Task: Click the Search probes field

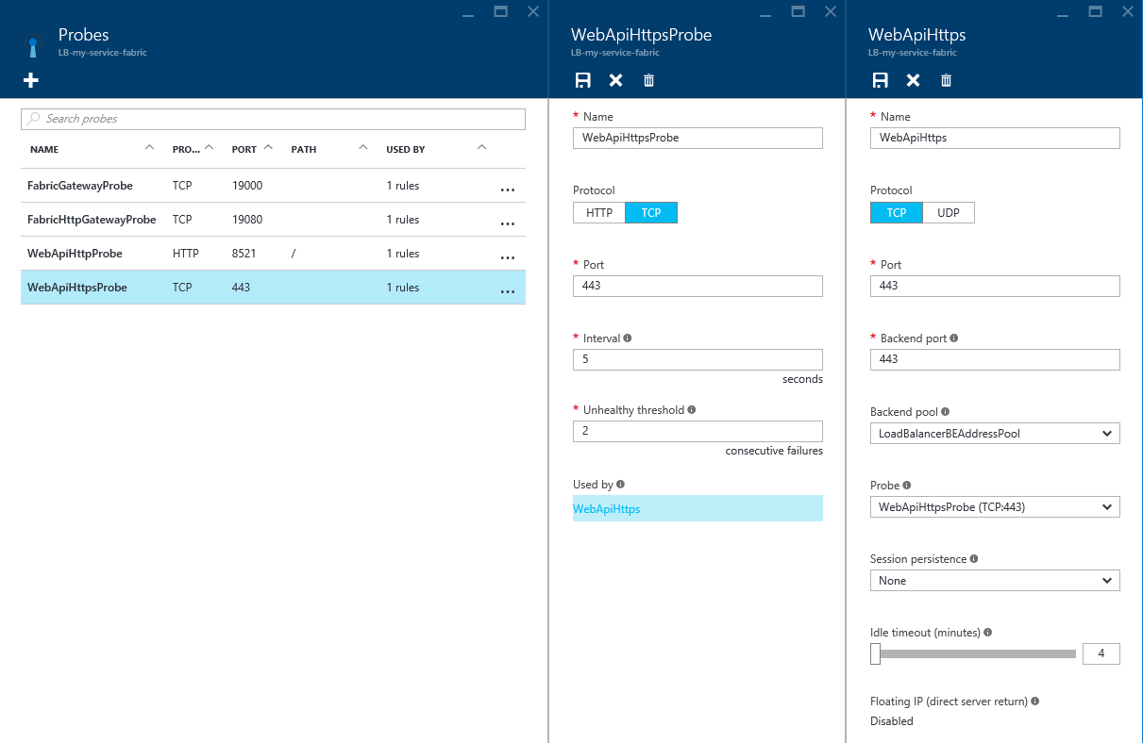Action: [x=273, y=119]
